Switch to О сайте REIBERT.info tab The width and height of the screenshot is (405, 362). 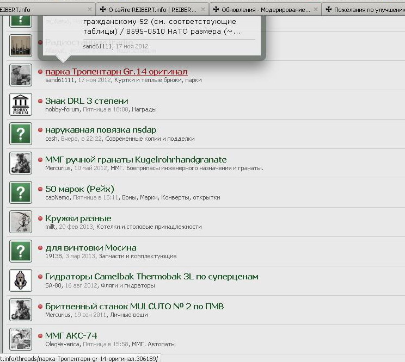152,10
